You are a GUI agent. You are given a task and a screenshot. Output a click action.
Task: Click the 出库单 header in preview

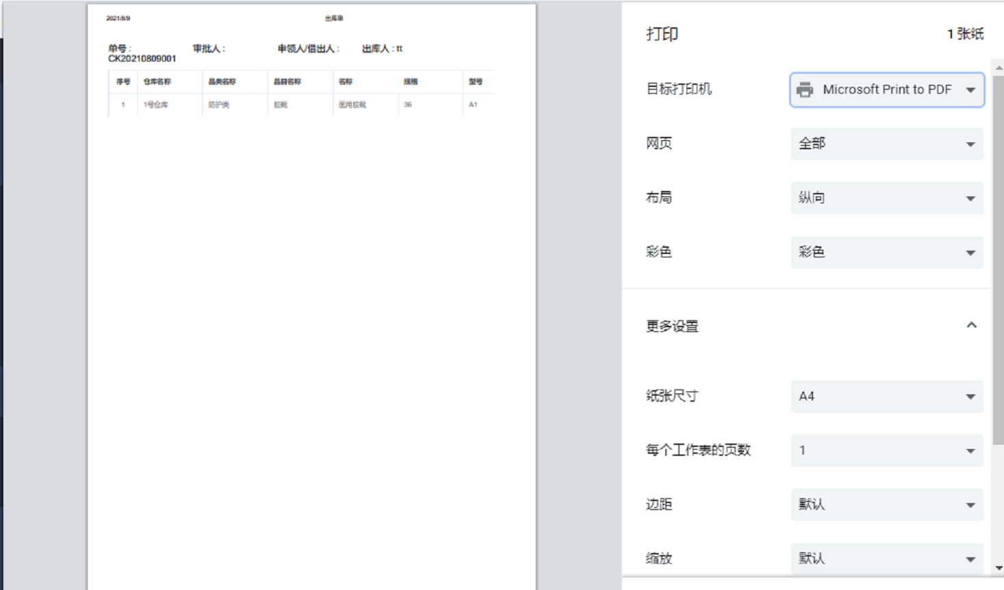(x=334, y=18)
